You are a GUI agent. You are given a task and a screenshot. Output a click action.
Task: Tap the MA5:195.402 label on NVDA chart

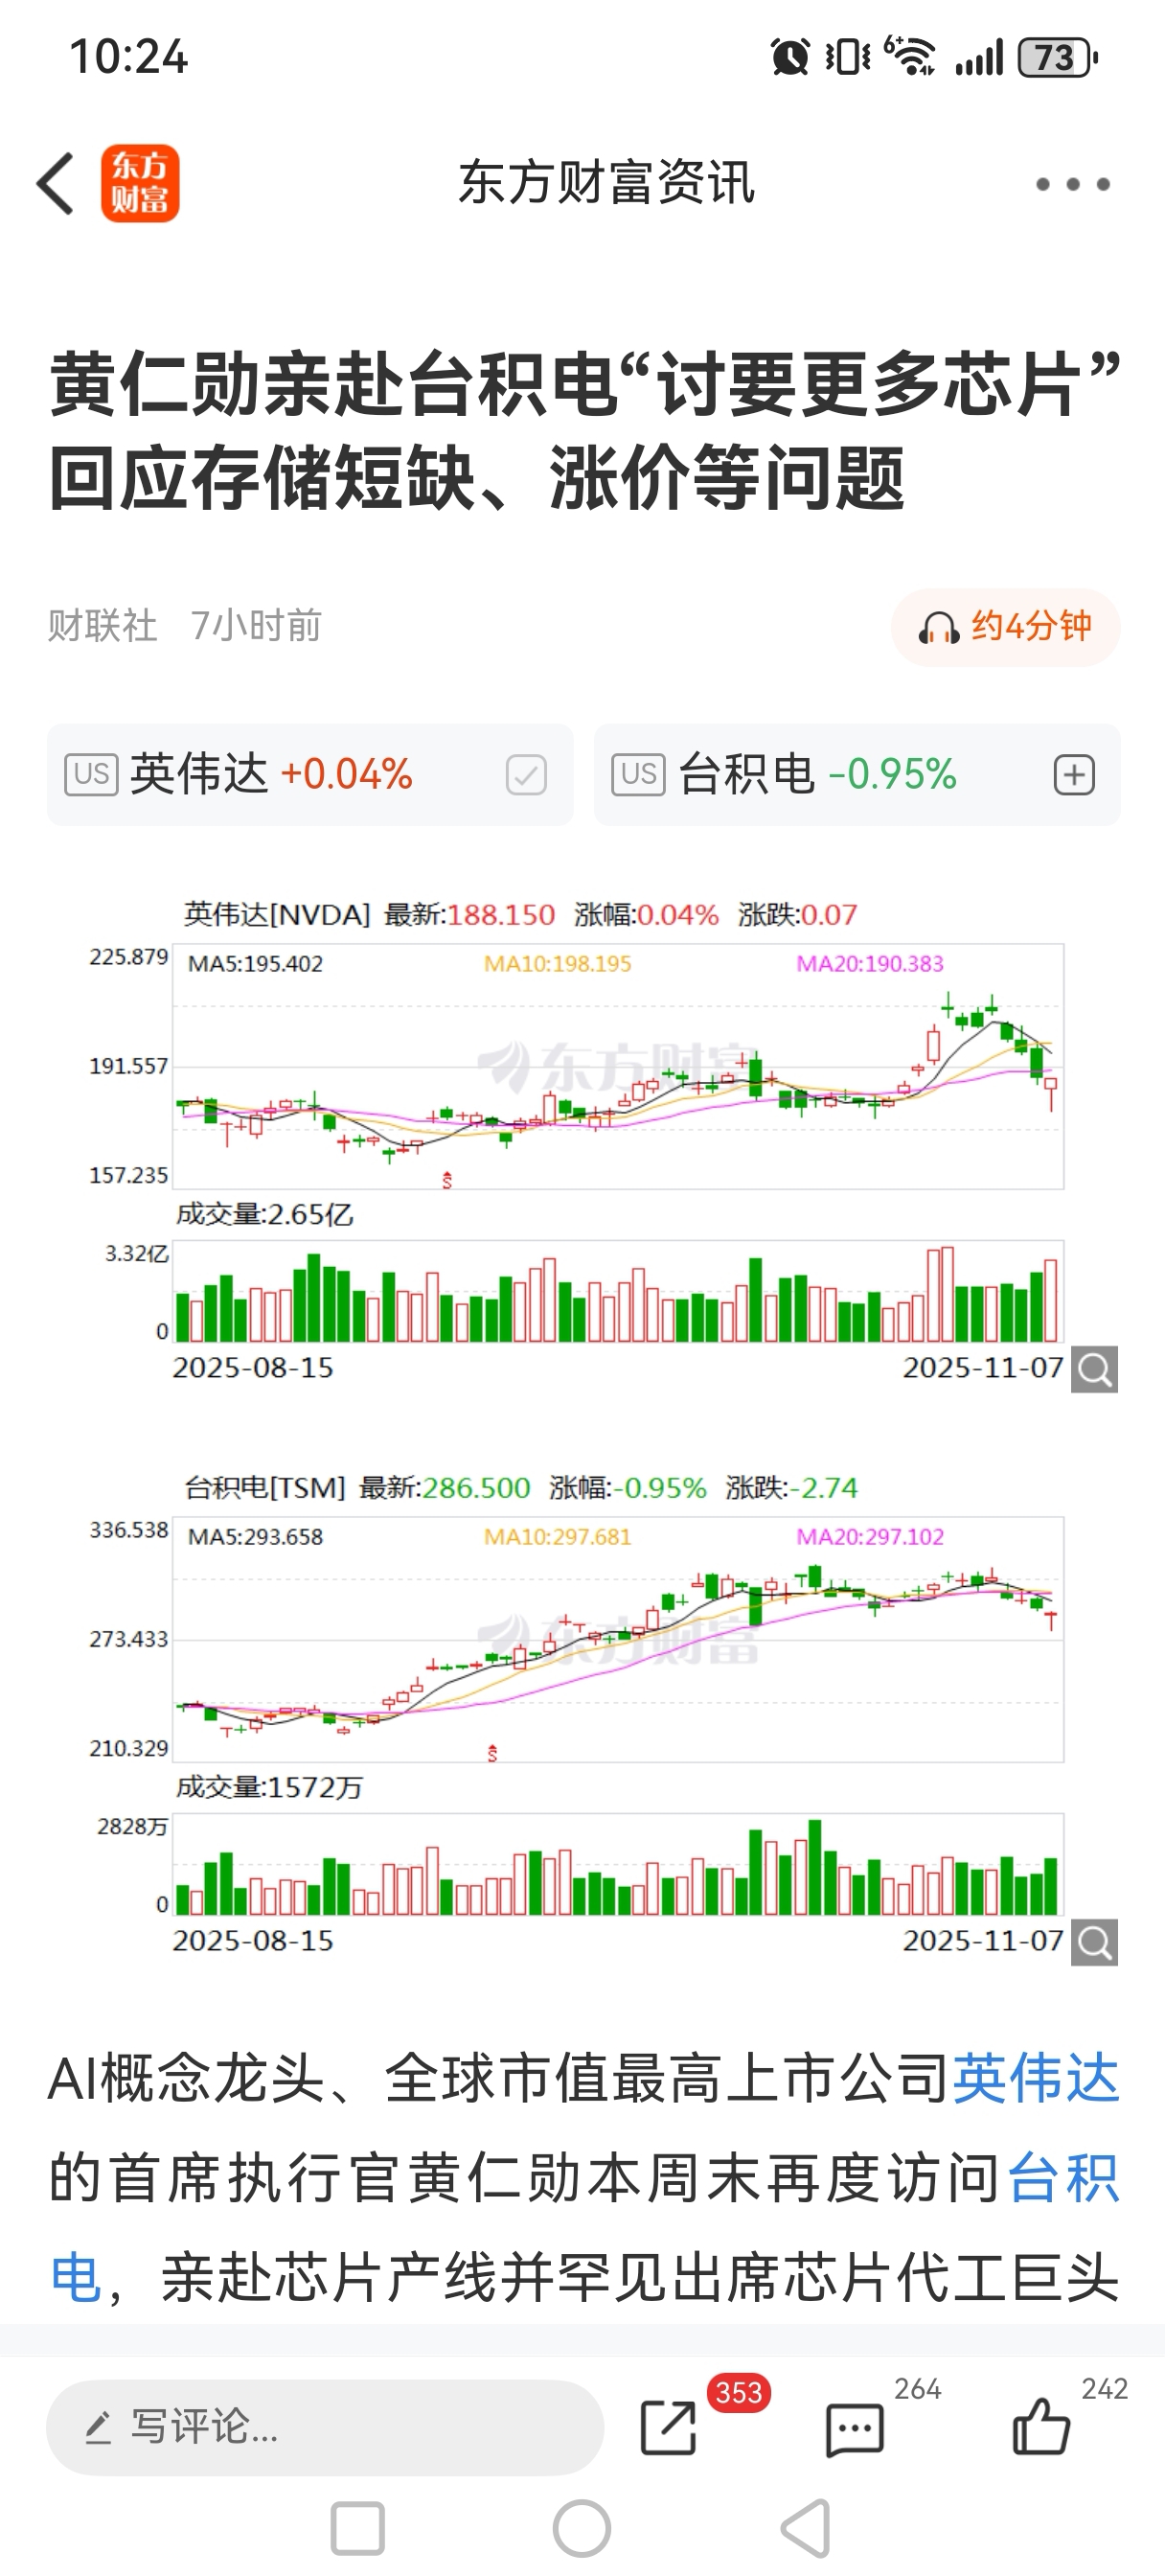coord(255,964)
